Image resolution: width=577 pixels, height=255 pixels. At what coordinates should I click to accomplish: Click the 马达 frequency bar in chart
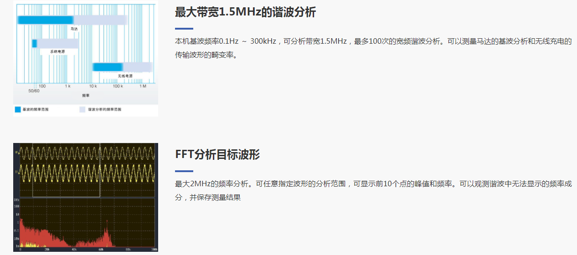(x=72, y=20)
